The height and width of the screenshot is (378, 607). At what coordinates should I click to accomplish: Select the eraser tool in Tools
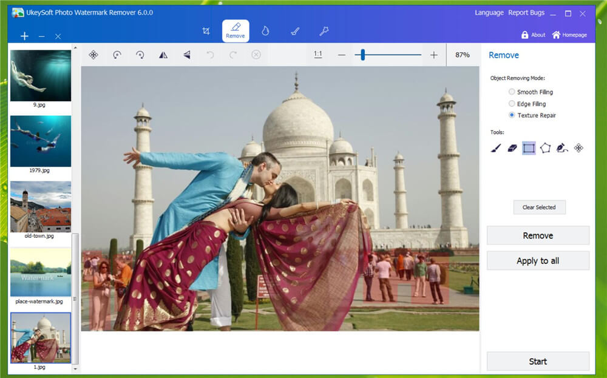(x=512, y=148)
